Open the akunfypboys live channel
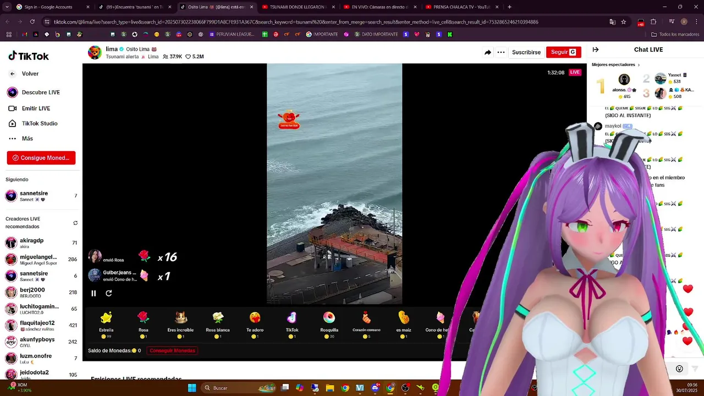Screen dimensions: 704x396 click(x=41, y=342)
